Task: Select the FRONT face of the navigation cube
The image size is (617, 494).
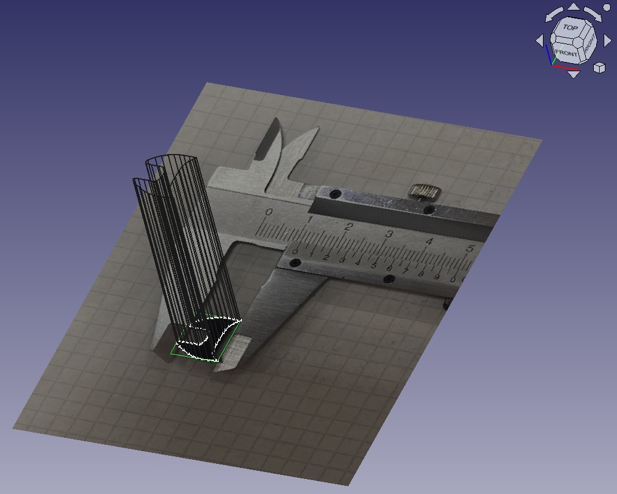Action: 566,52
